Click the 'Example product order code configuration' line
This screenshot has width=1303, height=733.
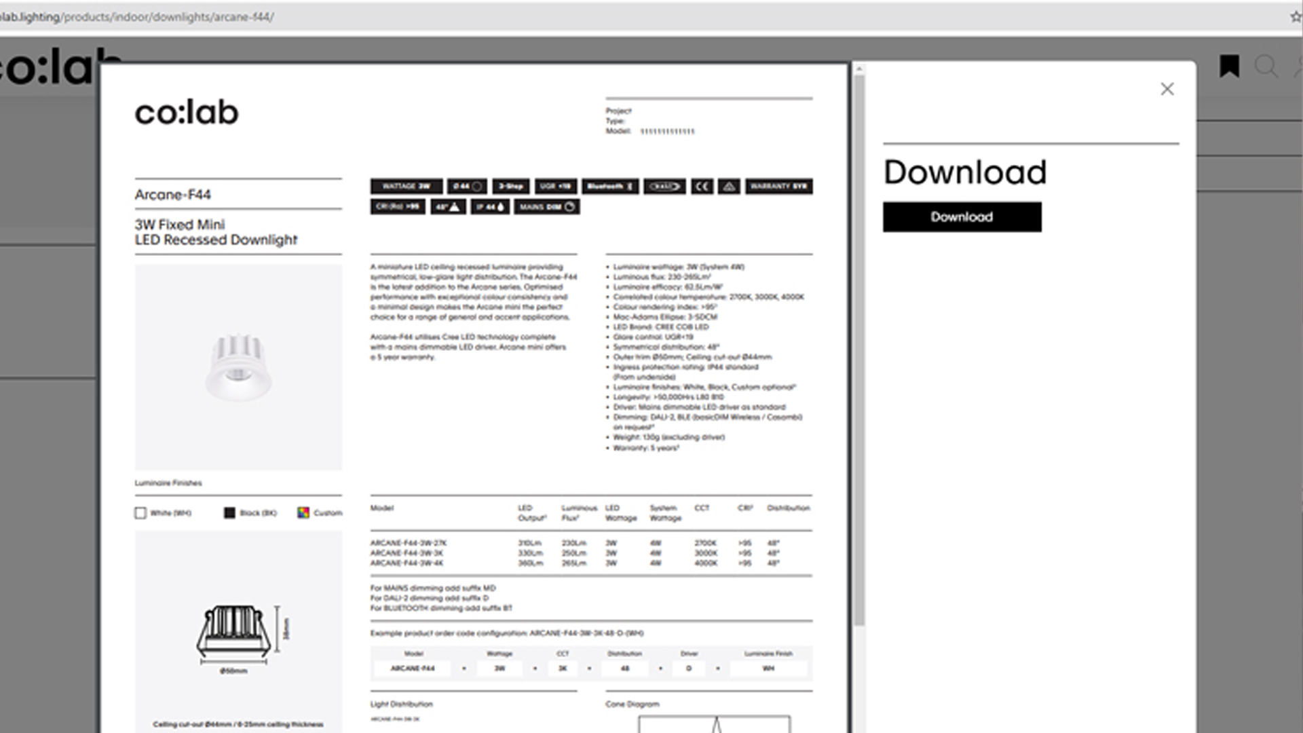[507, 633]
